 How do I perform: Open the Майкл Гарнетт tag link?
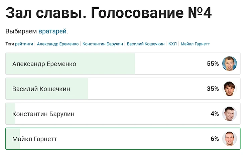click(195, 44)
